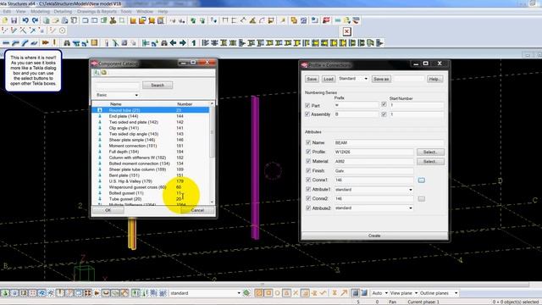Toggle the Name attribute checkbox
Screen dimensions: 542x305
308,142
